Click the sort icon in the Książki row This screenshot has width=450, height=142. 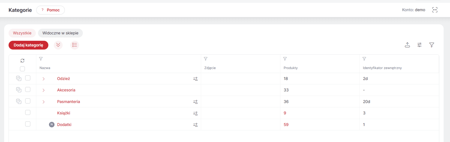click(195, 113)
